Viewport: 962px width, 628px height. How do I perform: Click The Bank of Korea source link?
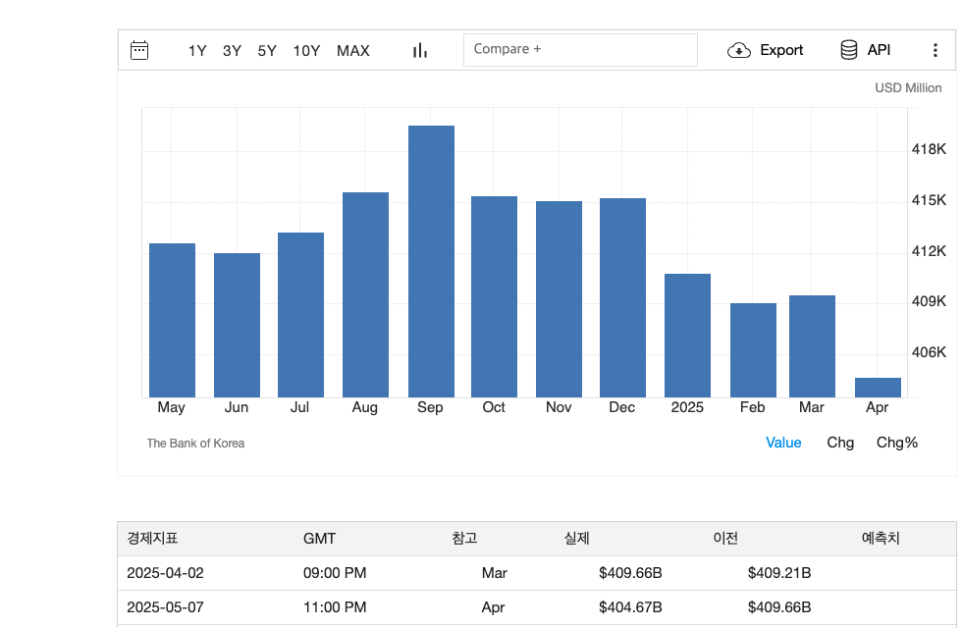(195, 444)
